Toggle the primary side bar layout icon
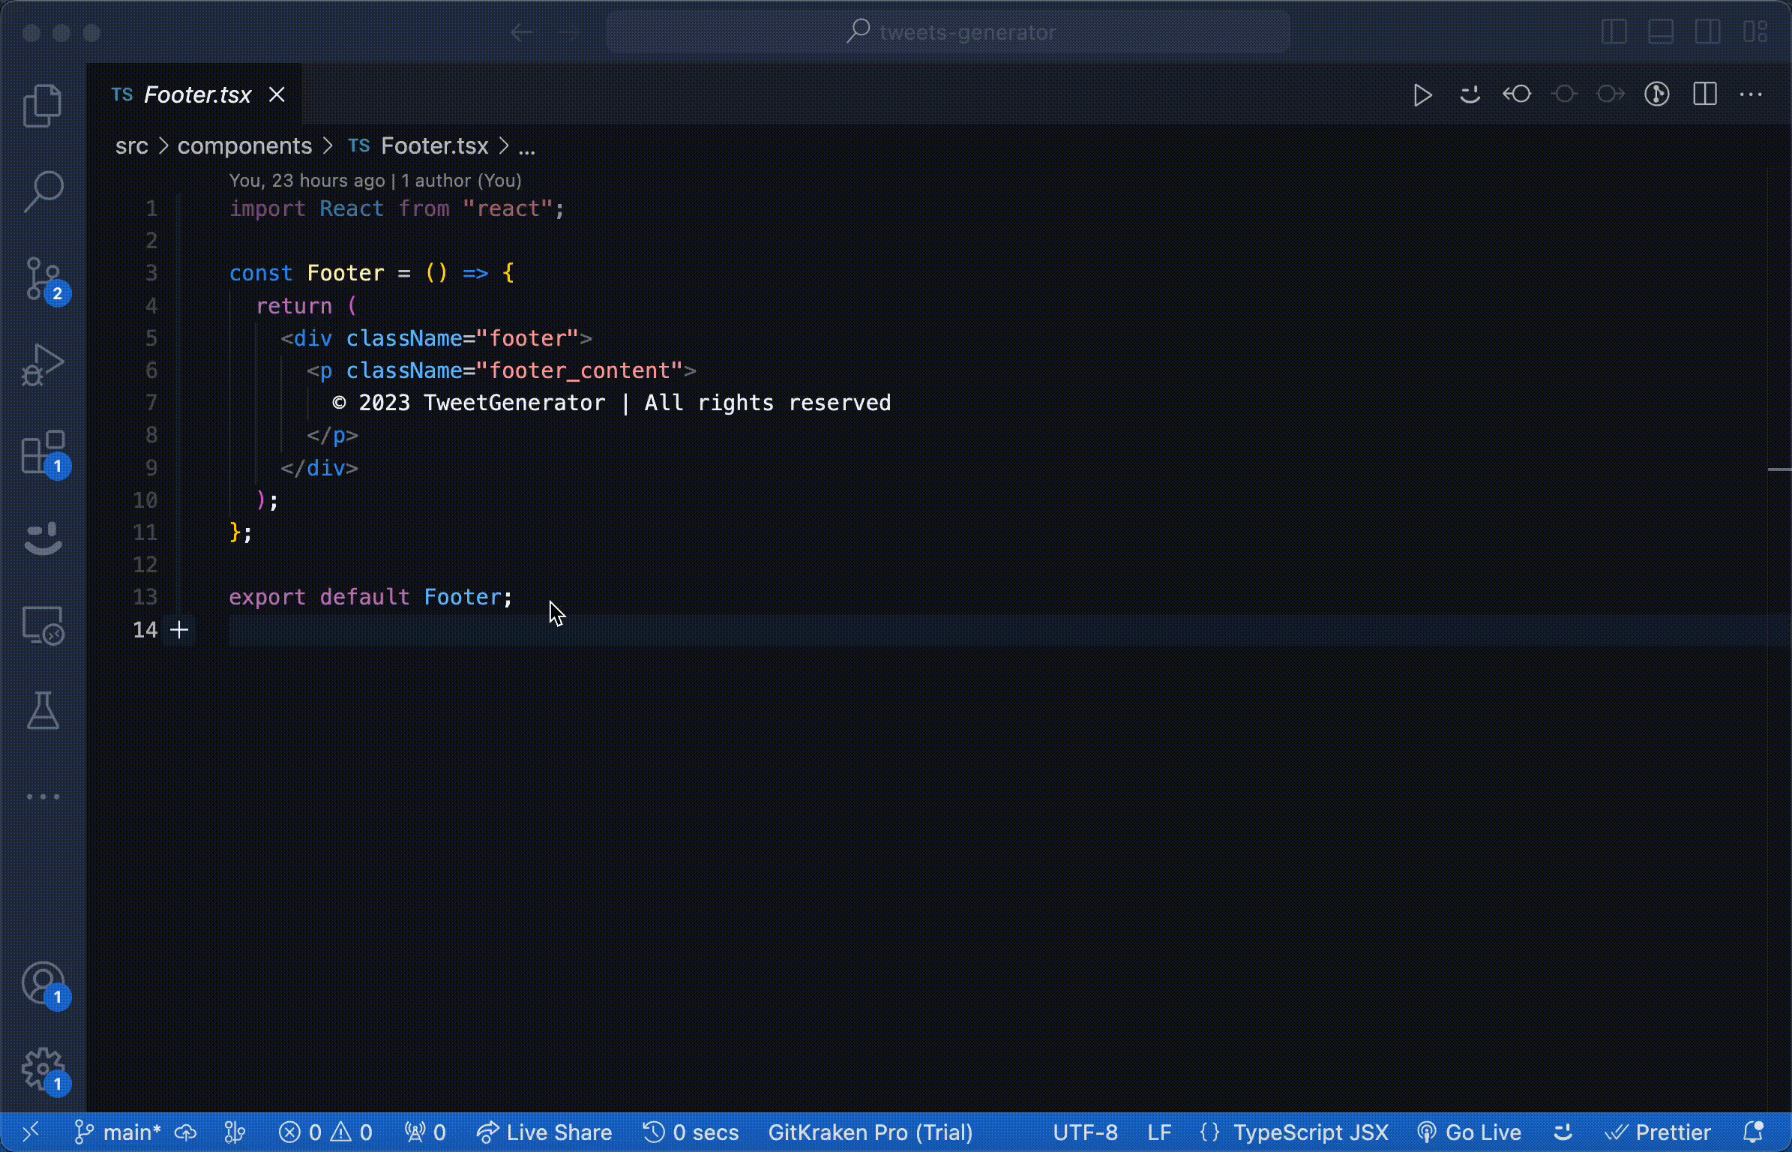1792x1152 pixels. point(1614,32)
